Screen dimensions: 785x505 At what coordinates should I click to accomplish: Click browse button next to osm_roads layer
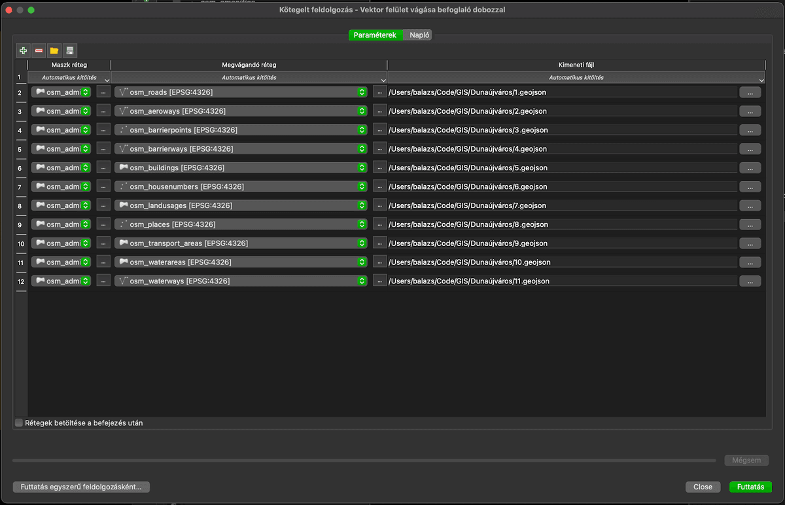click(379, 92)
